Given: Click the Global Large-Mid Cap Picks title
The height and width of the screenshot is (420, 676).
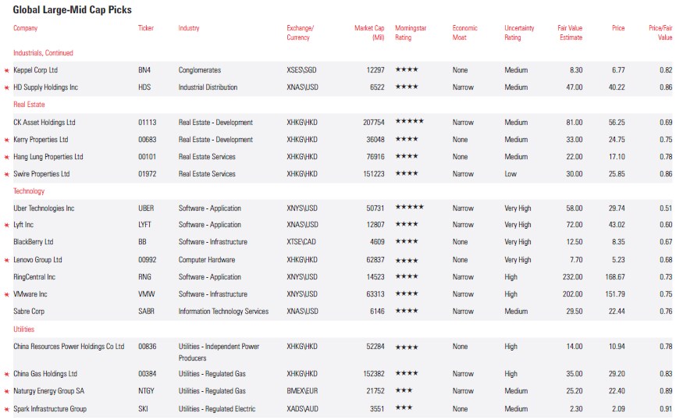Looking at the screenshot, I should pyautogui.click(x=72, y=10).
